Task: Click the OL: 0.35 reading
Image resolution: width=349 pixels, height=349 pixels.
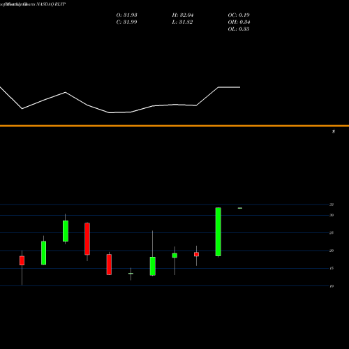Action: [x=239, y=29]
